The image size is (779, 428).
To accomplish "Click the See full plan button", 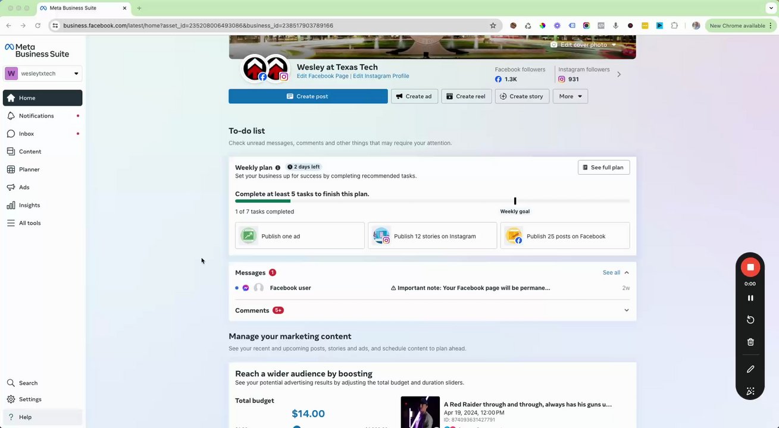I will click(603, 167).
